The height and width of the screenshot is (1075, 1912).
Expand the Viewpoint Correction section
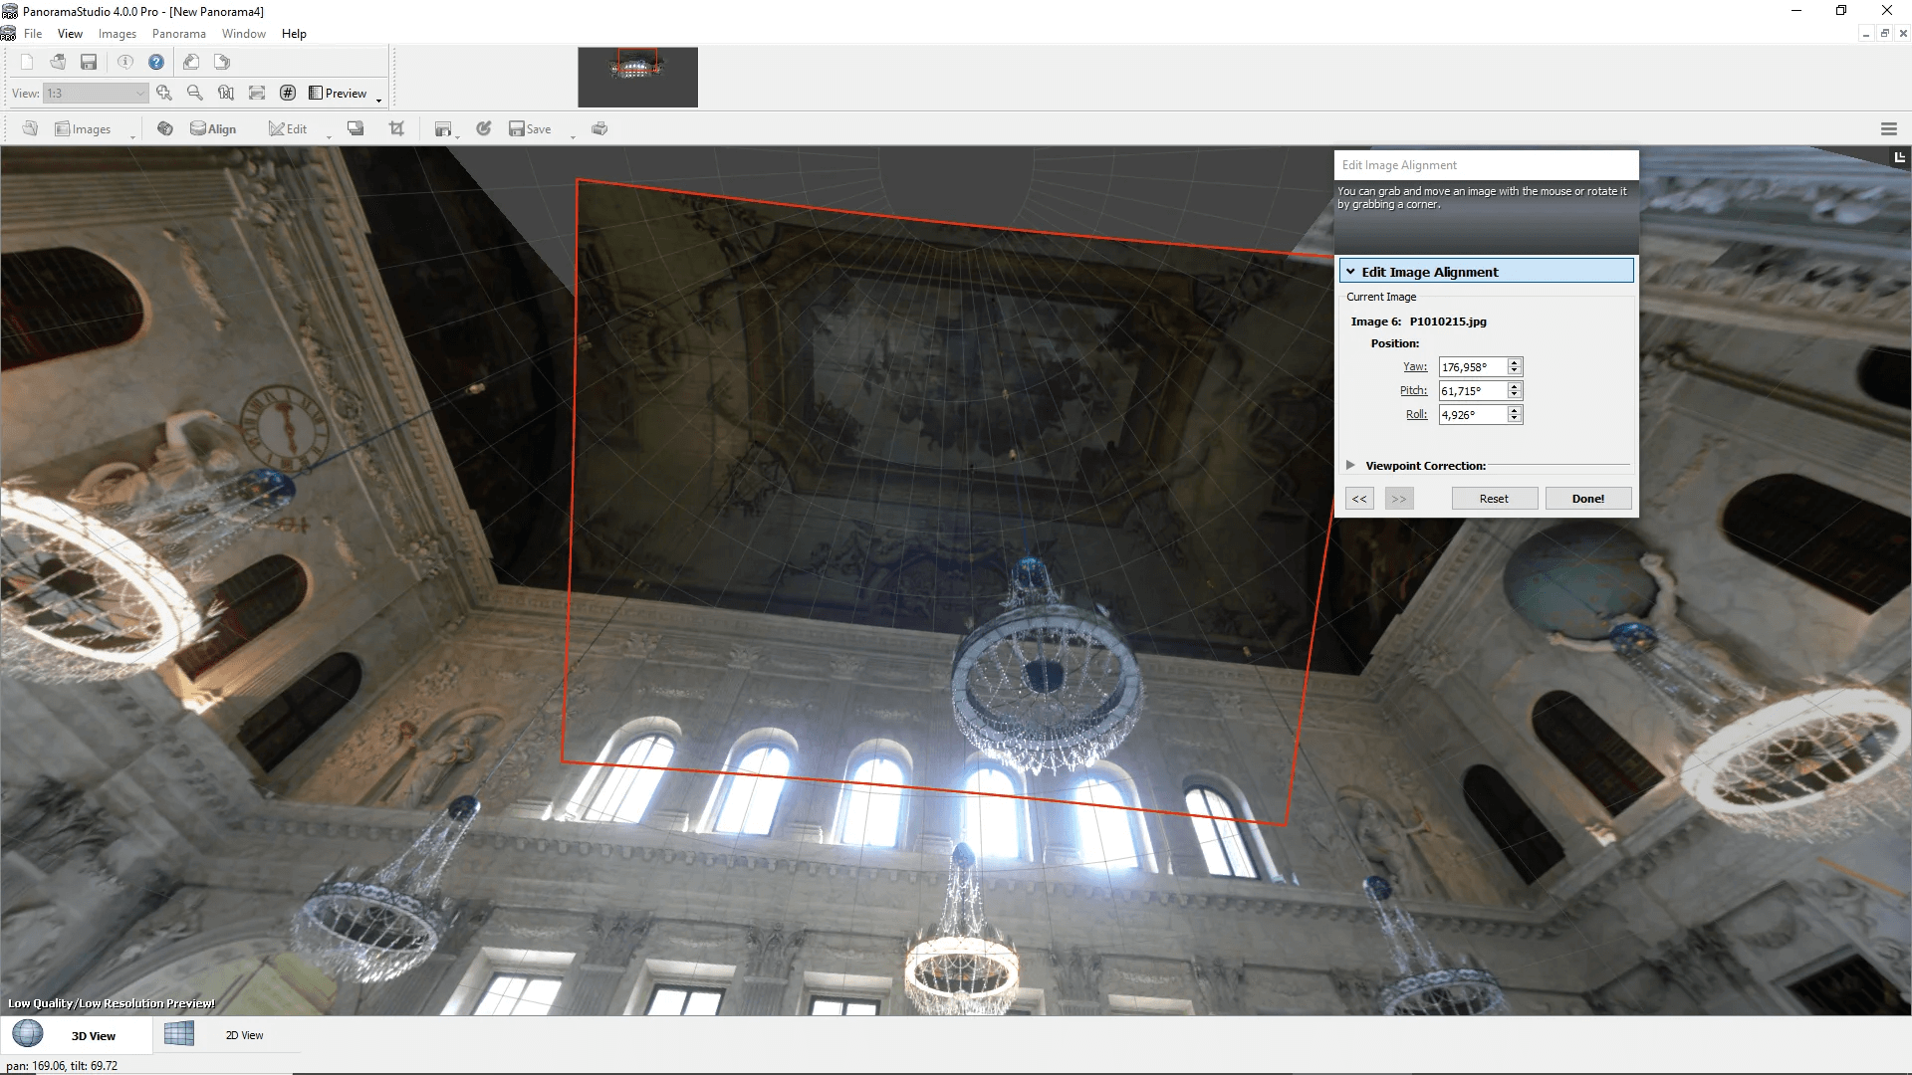(x=1350, y=465)
